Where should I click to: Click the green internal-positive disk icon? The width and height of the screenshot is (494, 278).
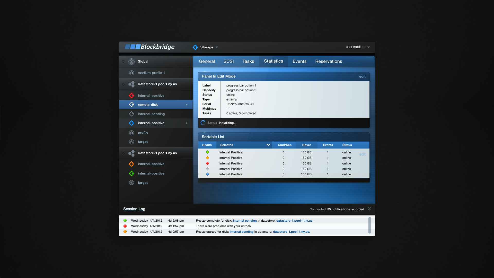131,173
